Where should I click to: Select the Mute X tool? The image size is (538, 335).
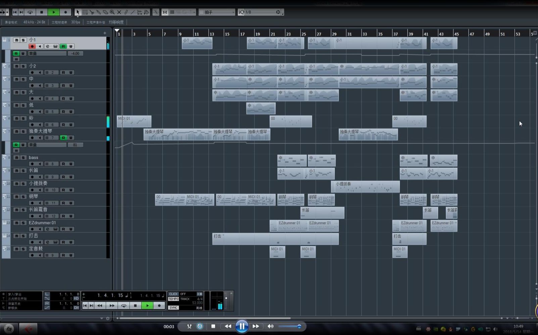pyautogui.click(x=119, y=12)
